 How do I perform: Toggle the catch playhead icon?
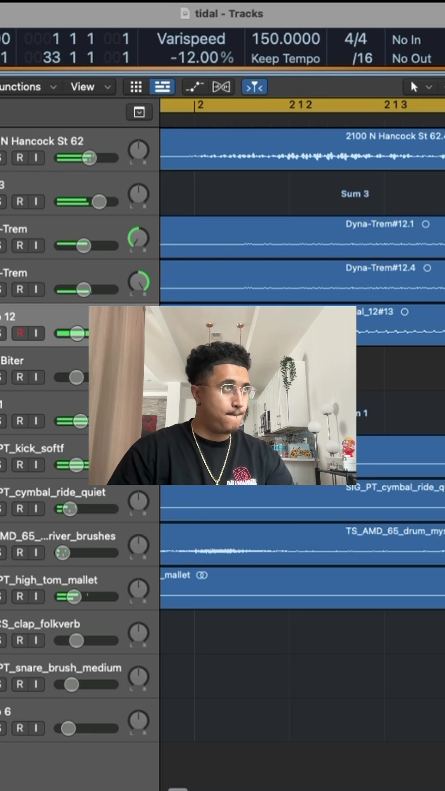(x=255, y=87)
